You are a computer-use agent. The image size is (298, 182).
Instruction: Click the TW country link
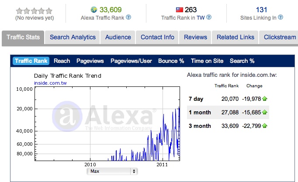[201, 18]
